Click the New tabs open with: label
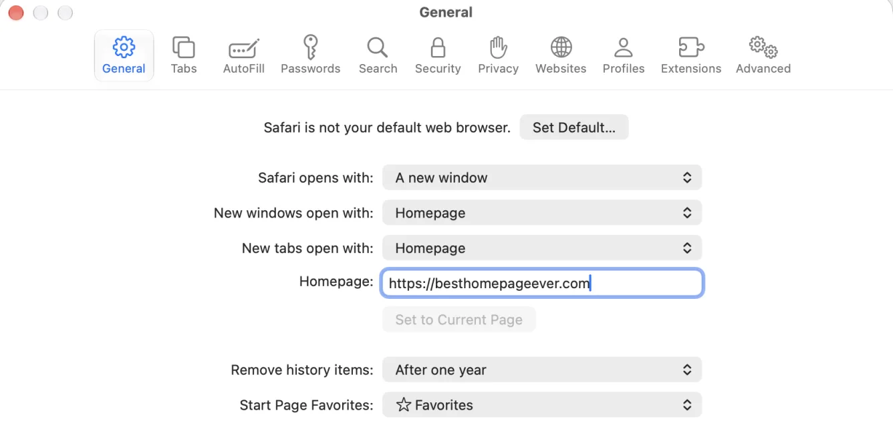 (x=307, y=248)
